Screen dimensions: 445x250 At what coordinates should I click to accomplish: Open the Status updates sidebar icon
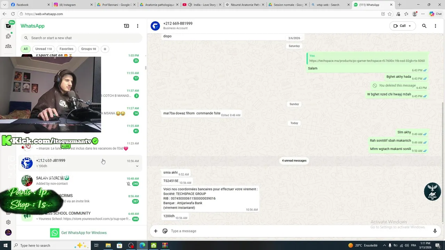coord(8,36)
